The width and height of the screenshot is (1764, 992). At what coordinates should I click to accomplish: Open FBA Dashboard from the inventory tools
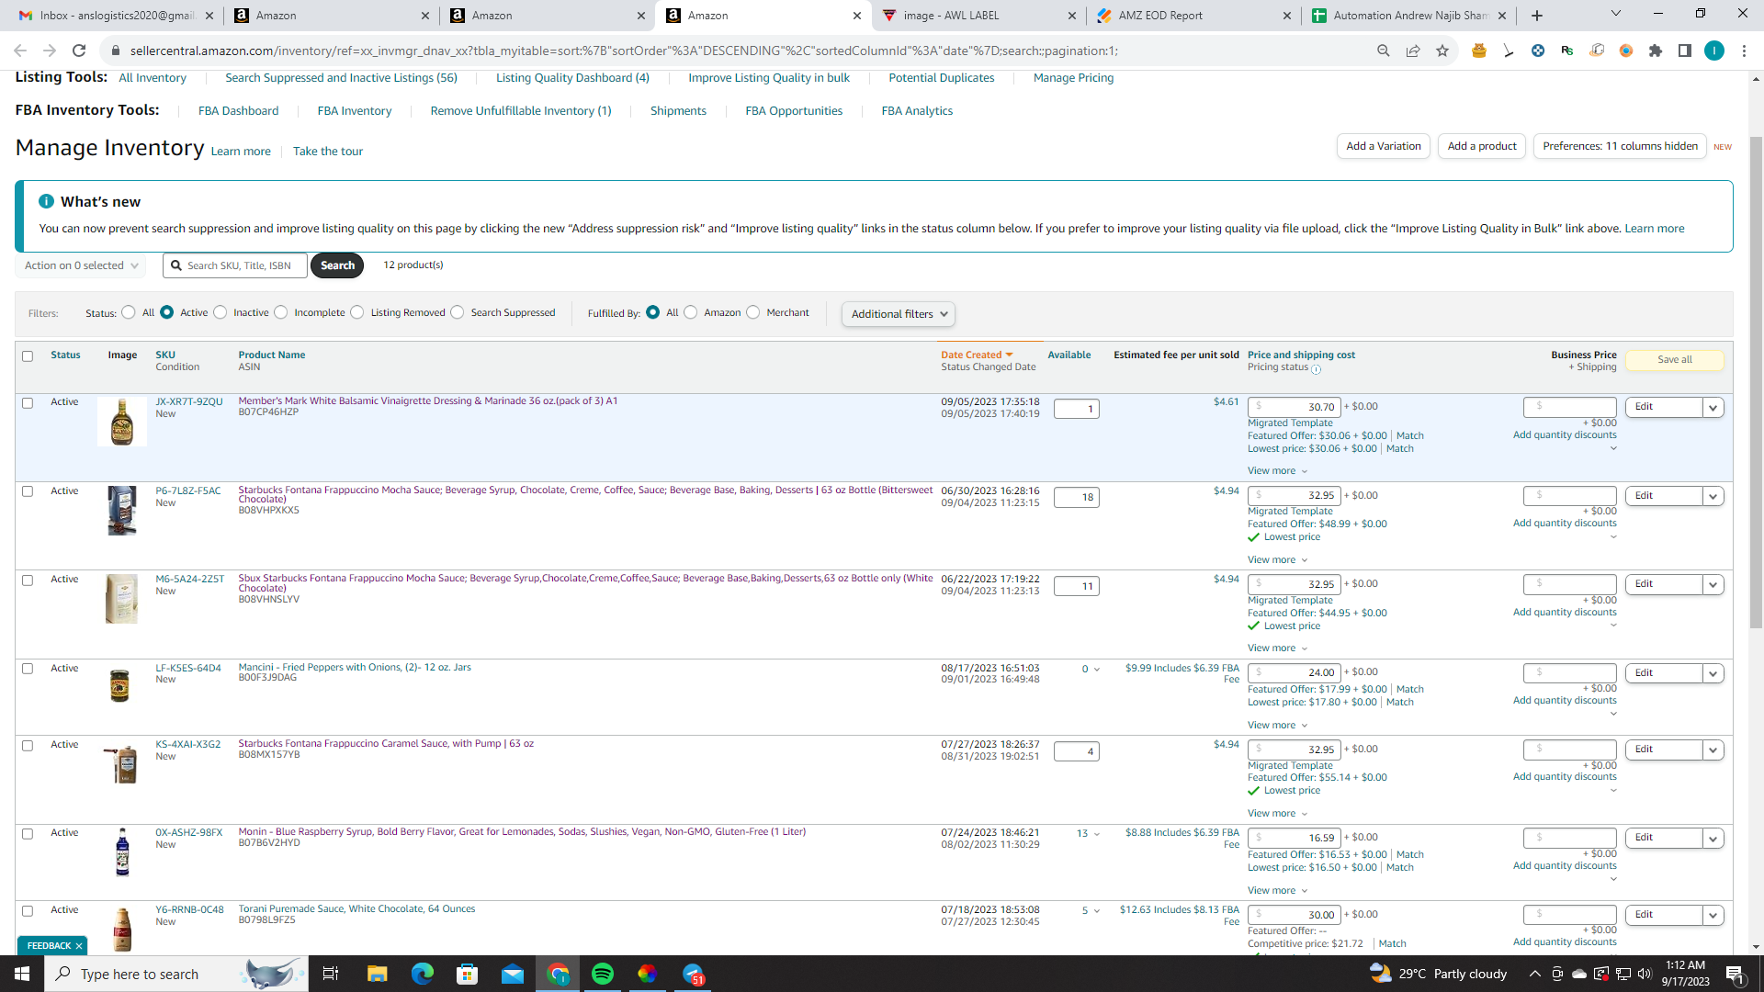coord(238,111)
